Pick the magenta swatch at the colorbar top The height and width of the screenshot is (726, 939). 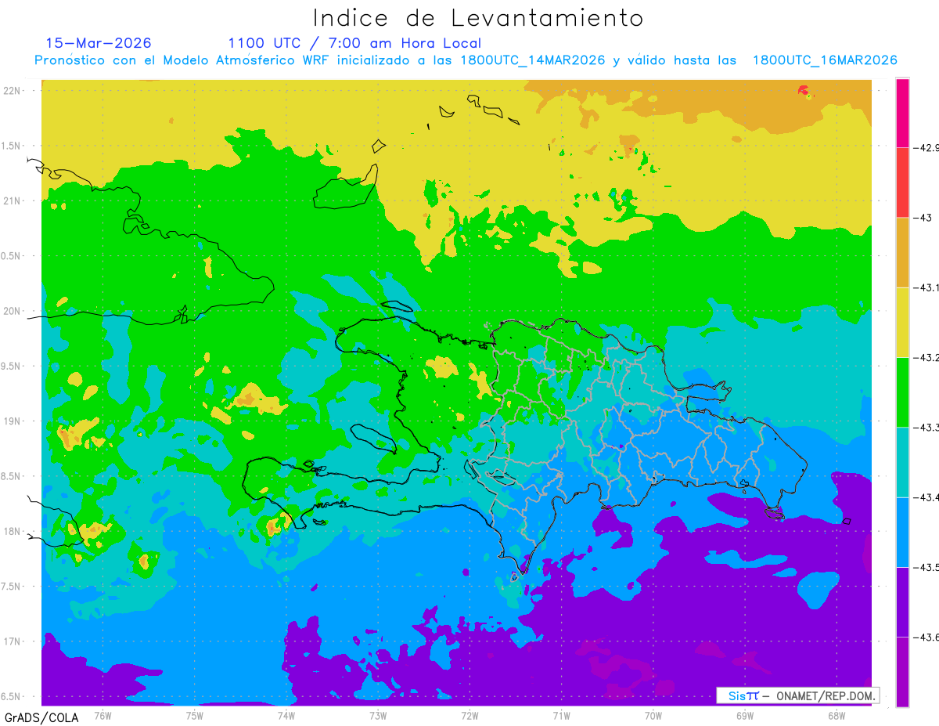tap(902, 113)
